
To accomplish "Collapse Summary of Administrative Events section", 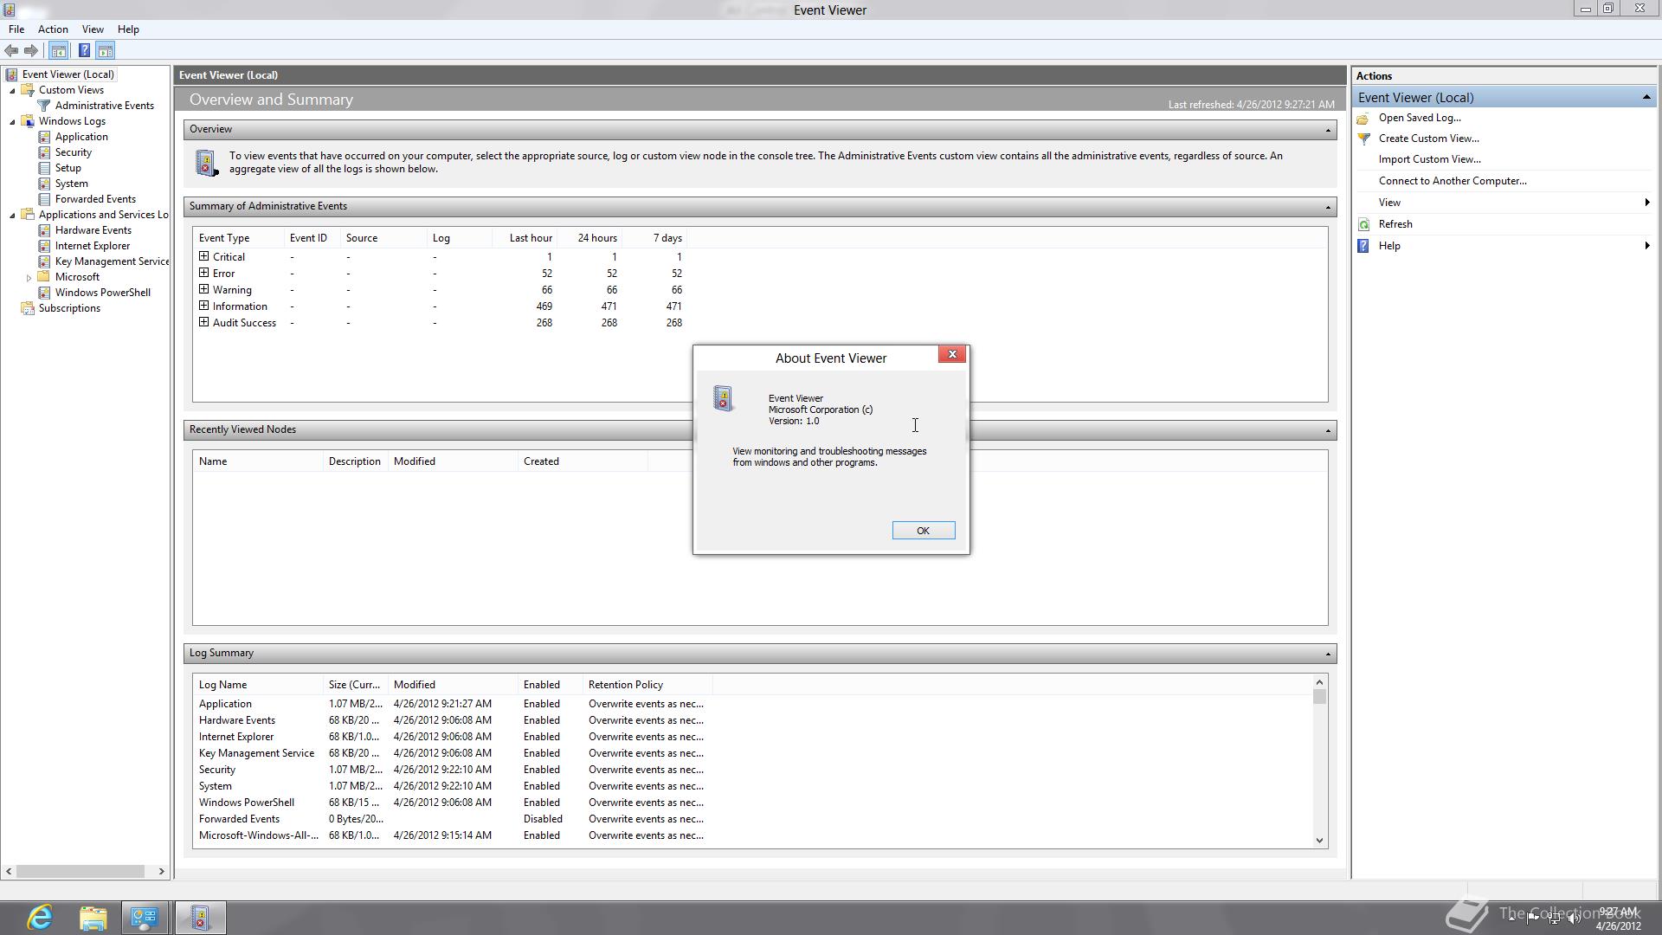I will [1328, 207].
